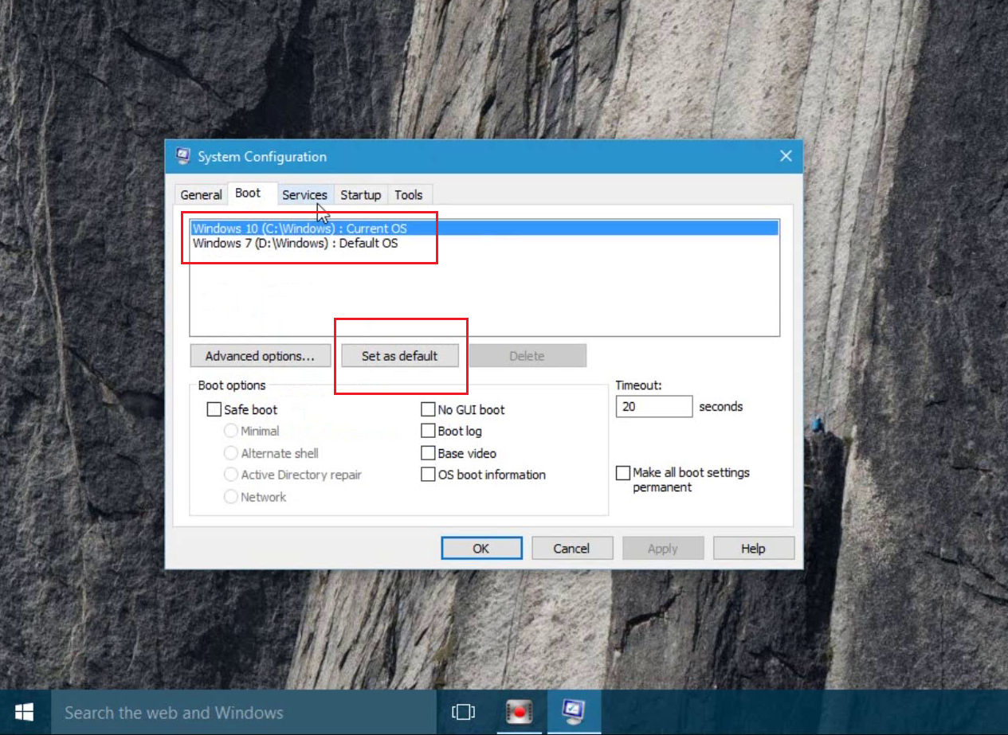
Task: Click Search the web and Windows box
Action: pos(243,712)
